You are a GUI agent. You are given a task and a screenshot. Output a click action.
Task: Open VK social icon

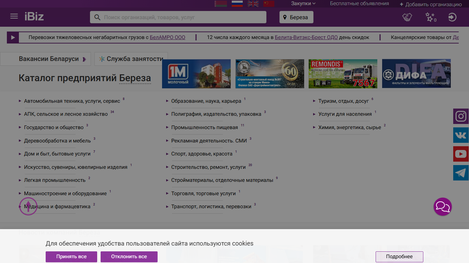pyautogui.click(x=461, y=135)
